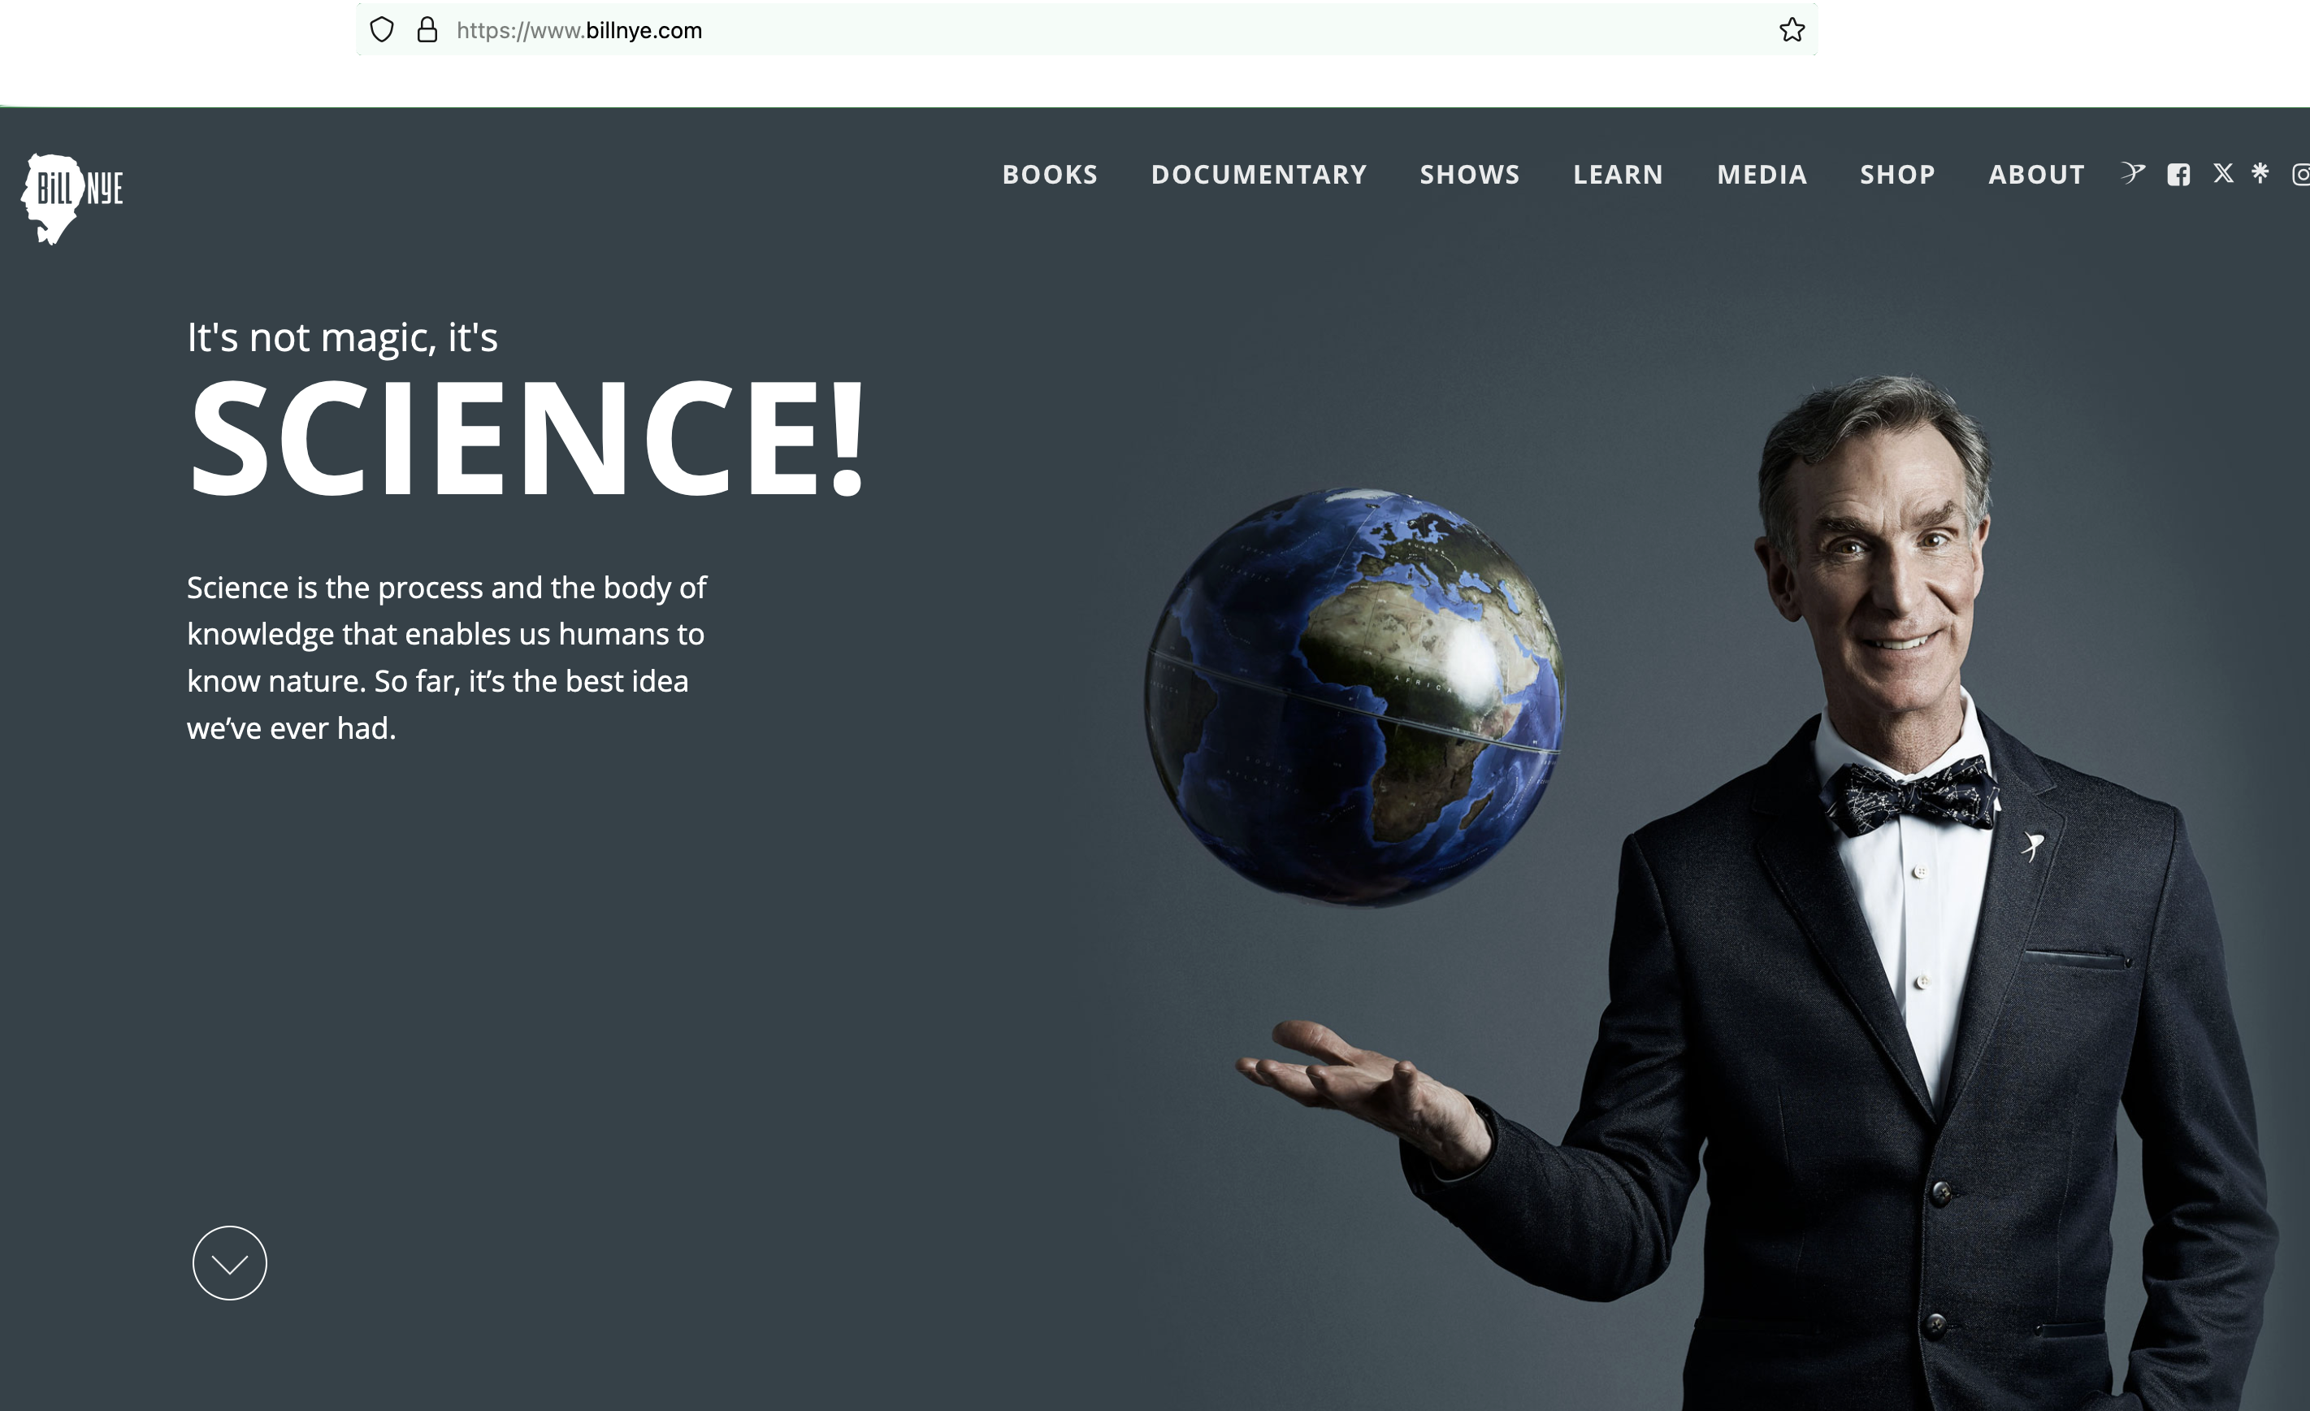Click the SCIENCE! headline

tap(527, 438)
